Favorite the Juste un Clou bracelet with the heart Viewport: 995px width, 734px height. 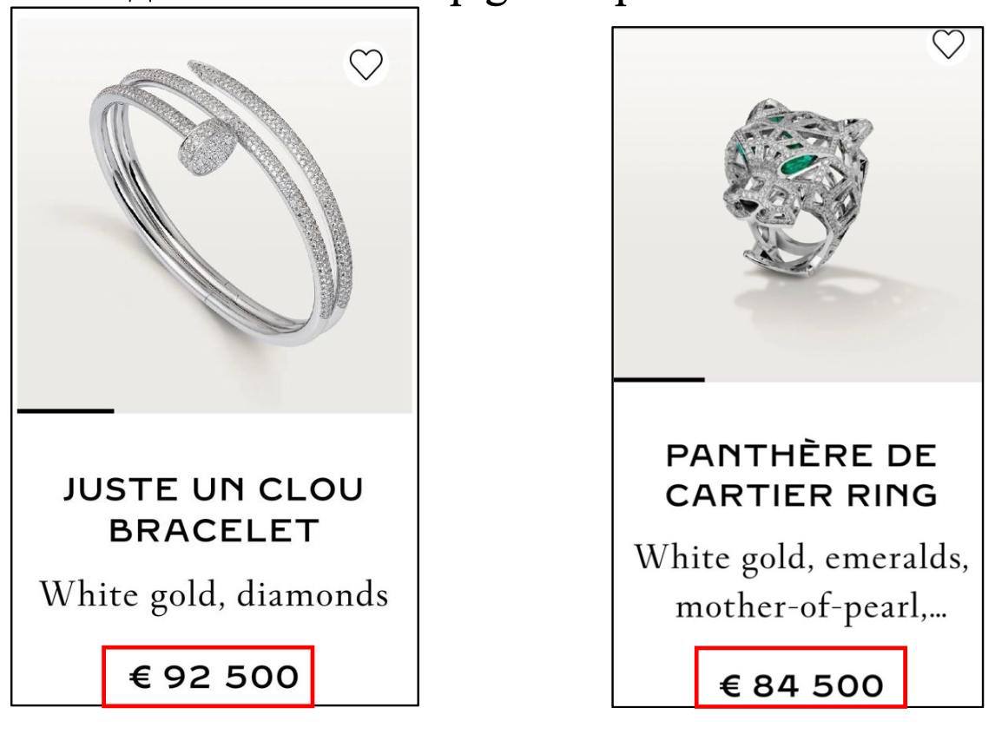click(366, 64)
